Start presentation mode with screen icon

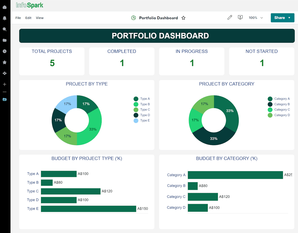click(x=240, y=18)
